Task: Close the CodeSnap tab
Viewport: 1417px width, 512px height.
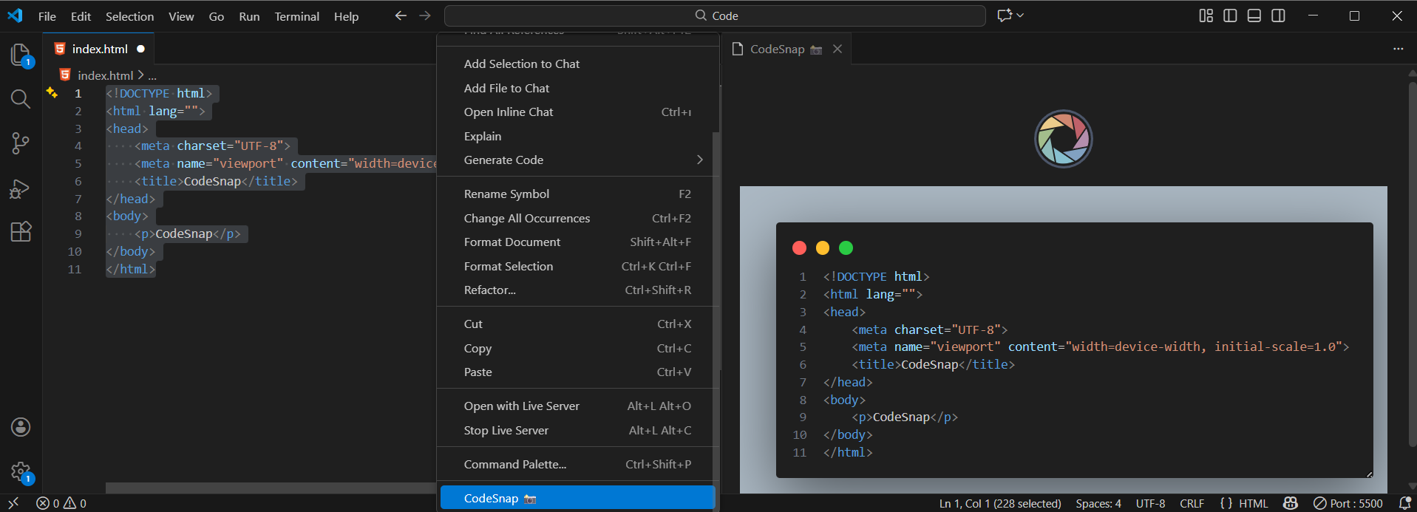Action: 837,49
